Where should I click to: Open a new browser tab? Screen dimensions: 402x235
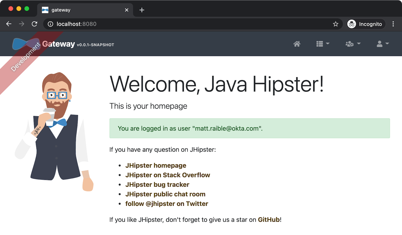pos(142,10)
